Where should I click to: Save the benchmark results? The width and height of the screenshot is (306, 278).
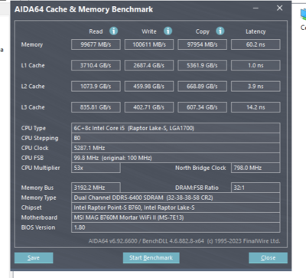click(x=34, y=258)
